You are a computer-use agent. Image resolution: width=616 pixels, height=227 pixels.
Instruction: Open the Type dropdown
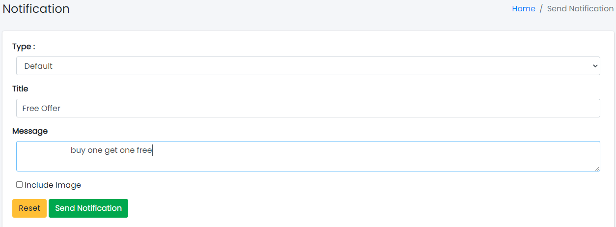coord(308,66)
